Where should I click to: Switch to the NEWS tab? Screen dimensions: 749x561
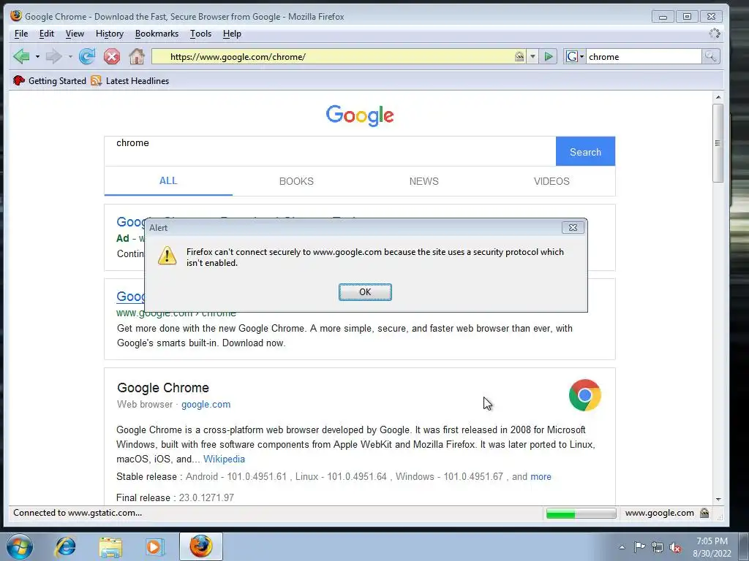(424, 181)
